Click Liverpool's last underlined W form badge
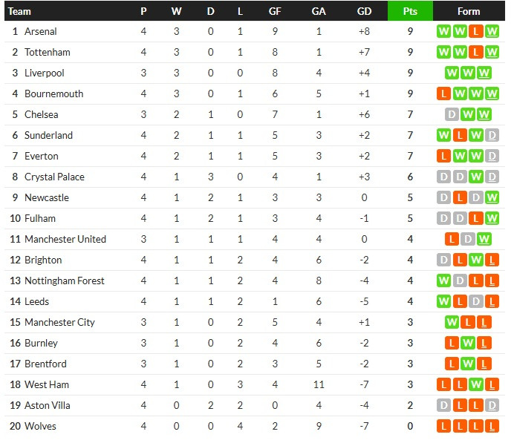511x443 pixels. pos(484,73)
